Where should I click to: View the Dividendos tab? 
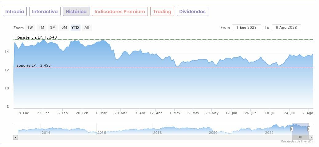pos(192,12)
